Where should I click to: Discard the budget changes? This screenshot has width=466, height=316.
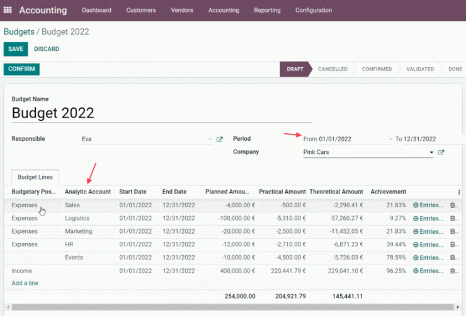coord(47,49)
